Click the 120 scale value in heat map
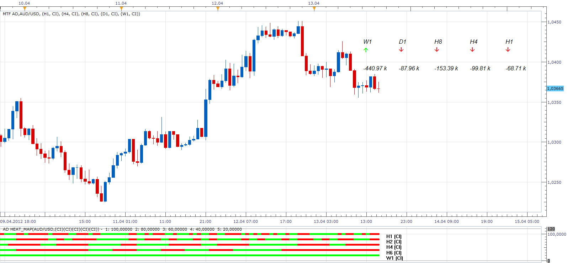Viewport: 567px width, 263px height. click(x=551, y=229)
